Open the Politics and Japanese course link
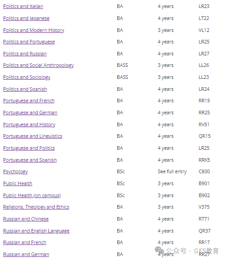Viewport: 226px width, 260px height. 26,18
